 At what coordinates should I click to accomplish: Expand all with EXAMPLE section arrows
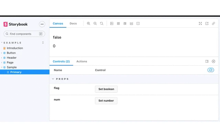[x=43, y=42]
